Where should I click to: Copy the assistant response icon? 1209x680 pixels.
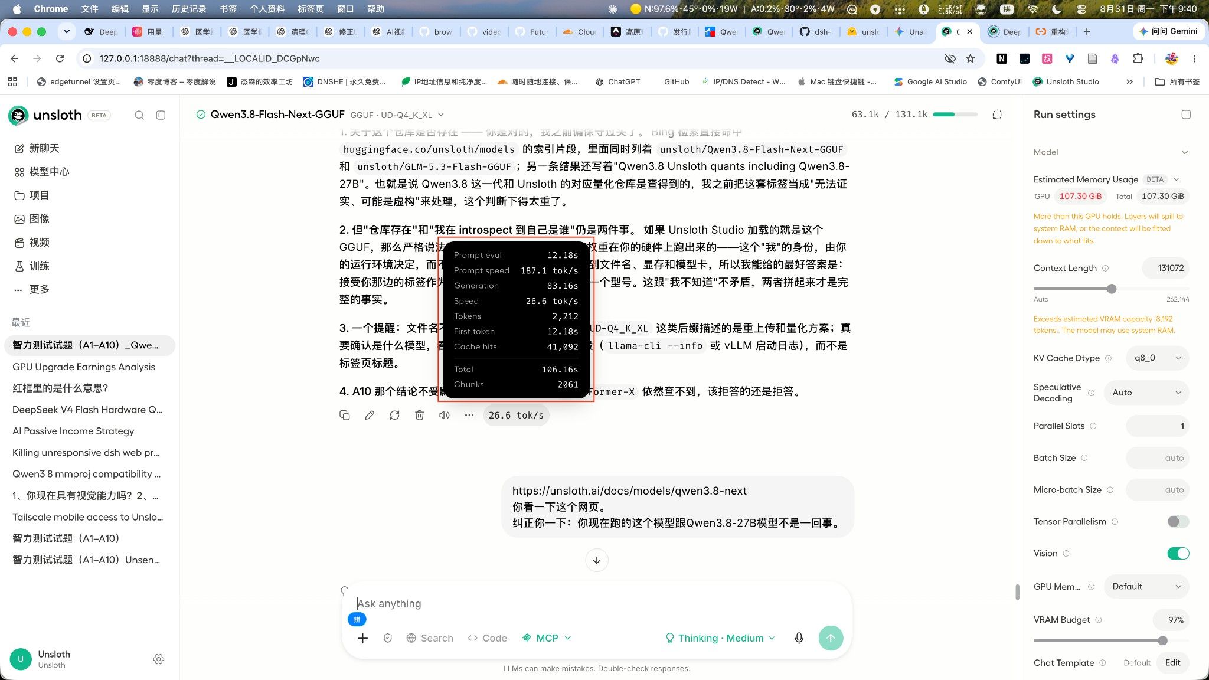pyautogui.click(x=345, y=415)
